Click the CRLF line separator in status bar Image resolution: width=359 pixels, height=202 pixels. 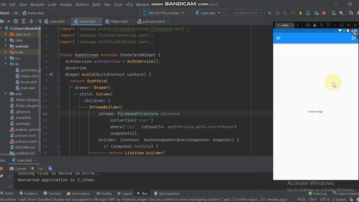pos(312,200)
